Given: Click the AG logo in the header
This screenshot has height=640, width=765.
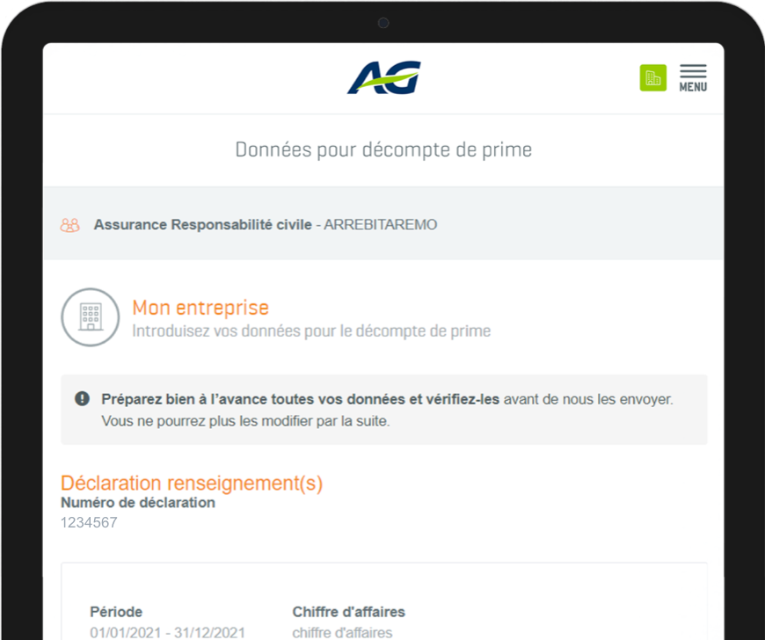Looking at the screenshot, I should point(383,77).
